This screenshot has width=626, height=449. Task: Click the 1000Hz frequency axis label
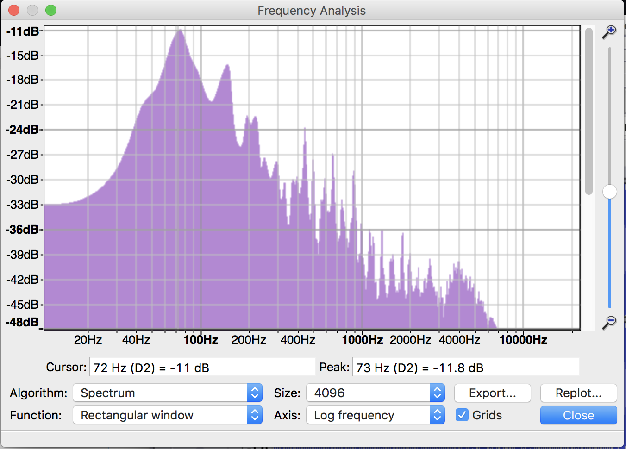point(363,340)
